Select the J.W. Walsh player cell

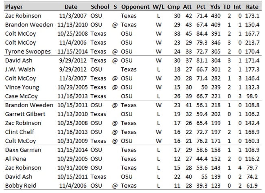(x=20, y=69)
